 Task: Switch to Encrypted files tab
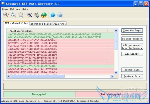(x=41, y=24)
